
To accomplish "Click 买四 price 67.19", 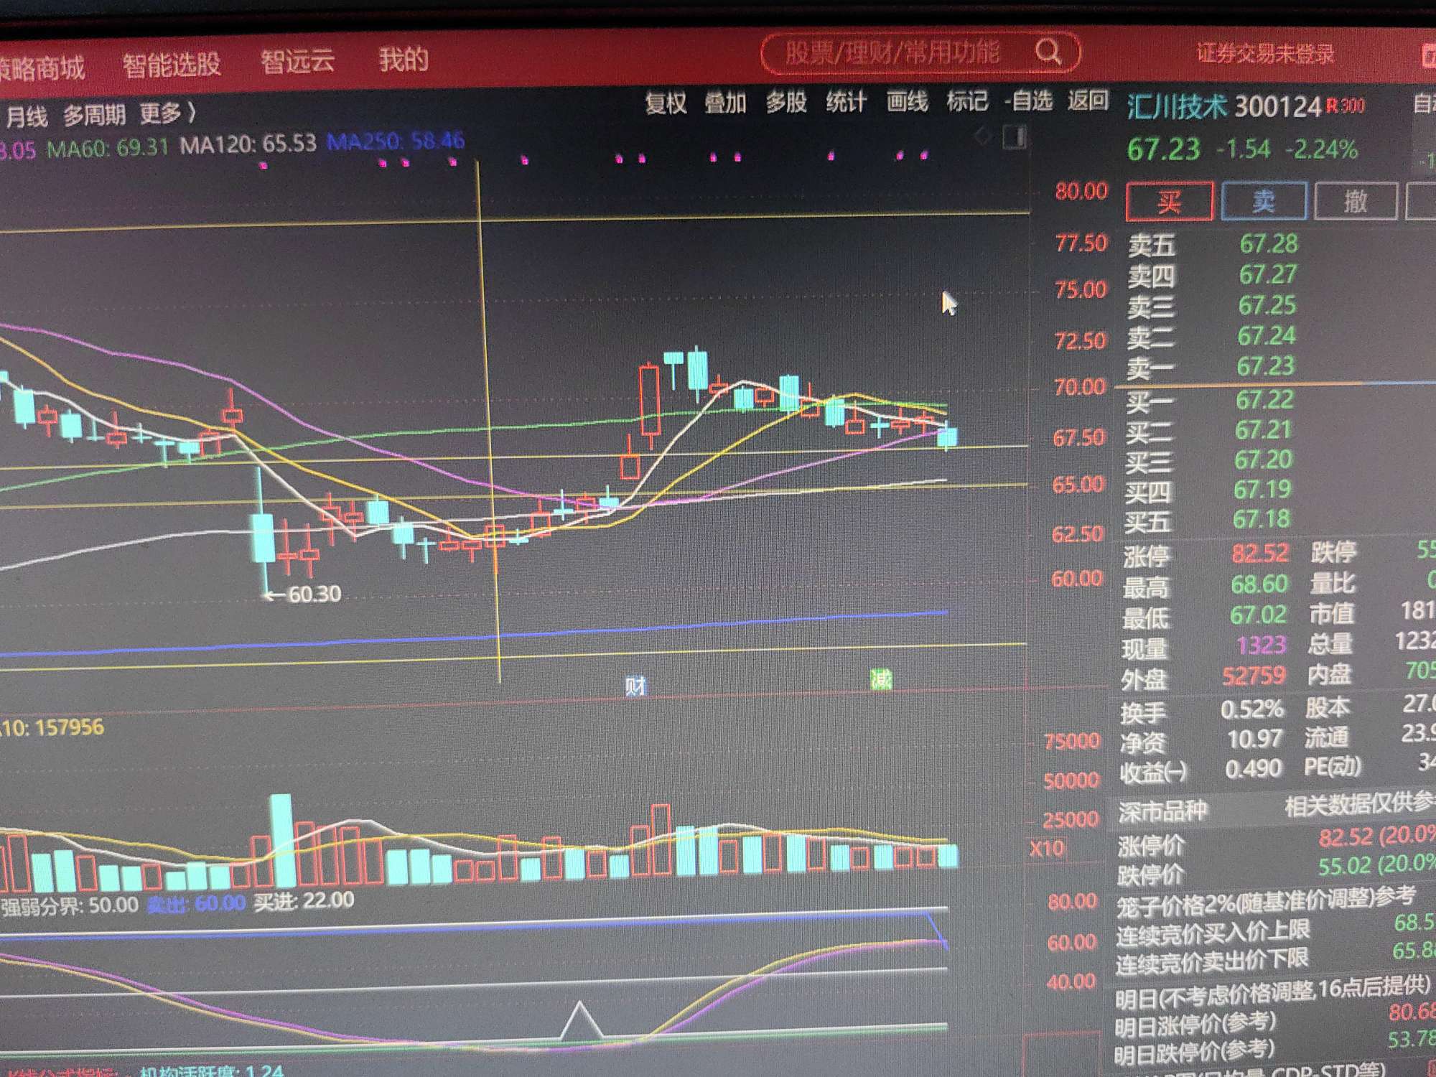I will 1262,490.
